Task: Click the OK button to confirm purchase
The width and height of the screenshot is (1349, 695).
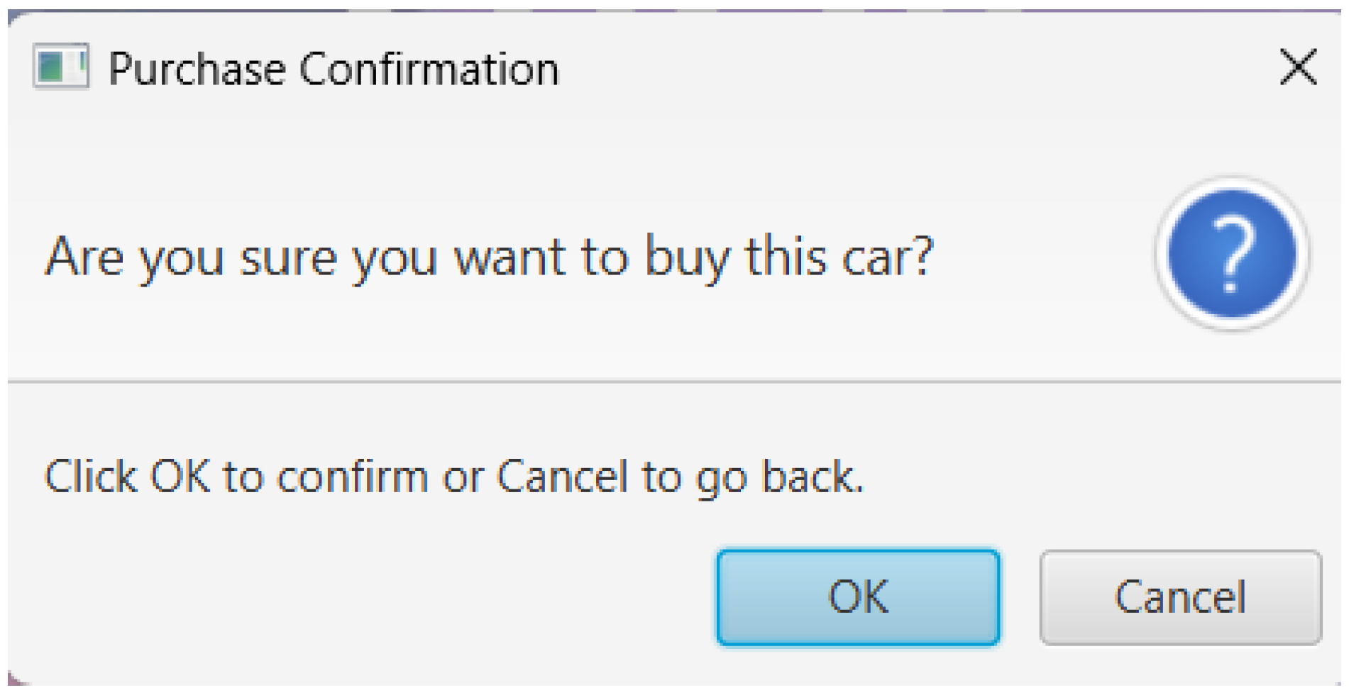Action: coord(857,597)
